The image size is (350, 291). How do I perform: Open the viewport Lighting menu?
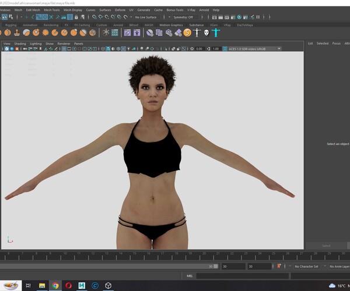(36, 44)
